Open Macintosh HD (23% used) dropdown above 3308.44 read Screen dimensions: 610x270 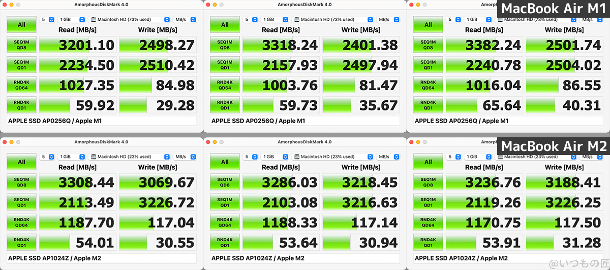[x=130, y=157]
